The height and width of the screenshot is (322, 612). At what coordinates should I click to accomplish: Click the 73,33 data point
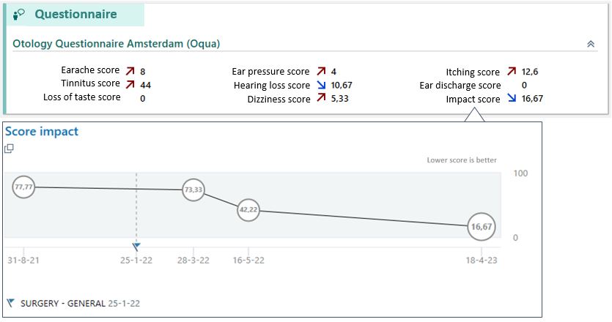[x=193, y=190]
